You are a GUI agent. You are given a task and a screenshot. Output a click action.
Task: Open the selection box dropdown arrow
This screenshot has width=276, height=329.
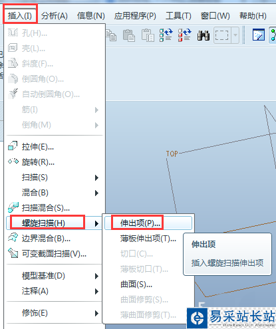coord(235,35)
